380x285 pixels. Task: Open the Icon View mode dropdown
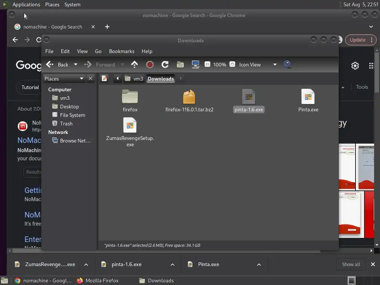(258, 65)
